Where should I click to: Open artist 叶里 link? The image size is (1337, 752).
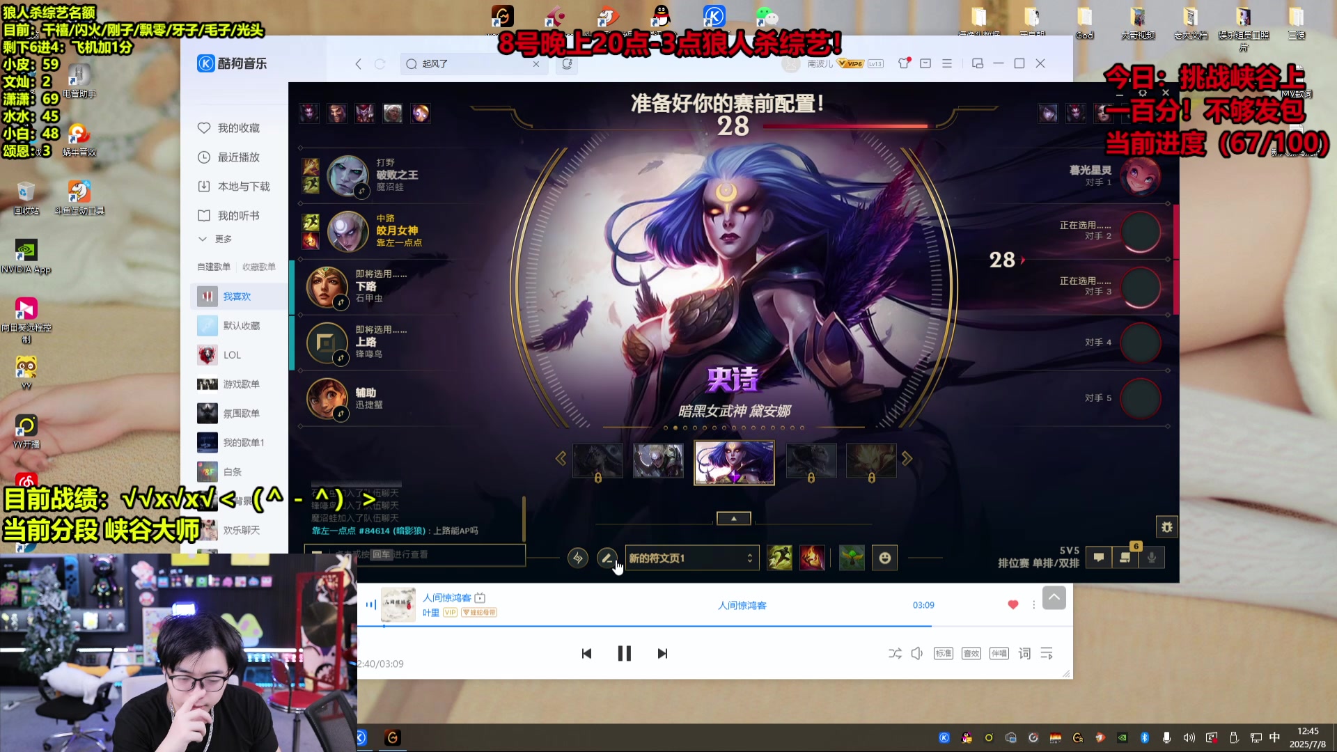coord(430,613)
